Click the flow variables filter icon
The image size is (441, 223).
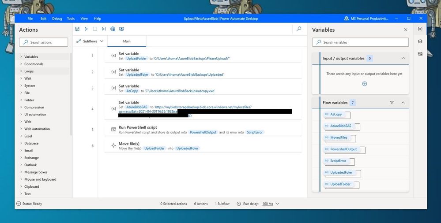392,103
